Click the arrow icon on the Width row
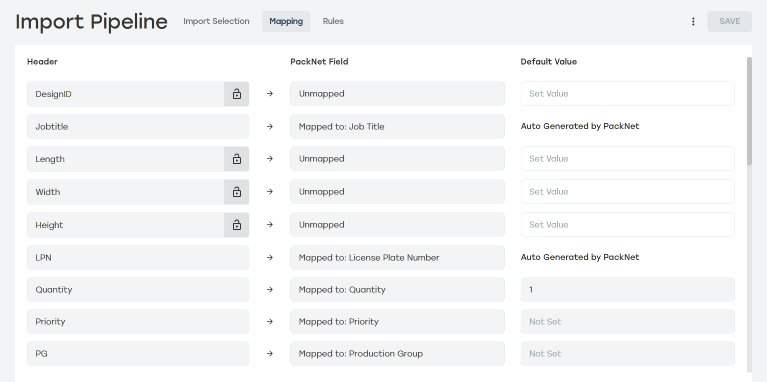The width and height of the screenshot is (767, 382). point(270,191)
